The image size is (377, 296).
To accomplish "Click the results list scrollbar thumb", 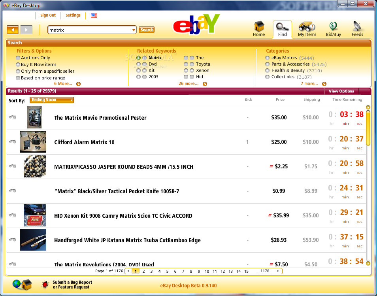I will (x=368, y=128).
